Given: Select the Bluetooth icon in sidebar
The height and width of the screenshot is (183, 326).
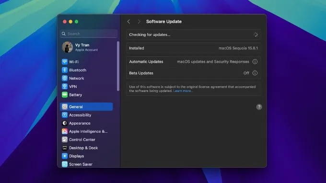Looking at the screenshot, I should tap(65, 70).
